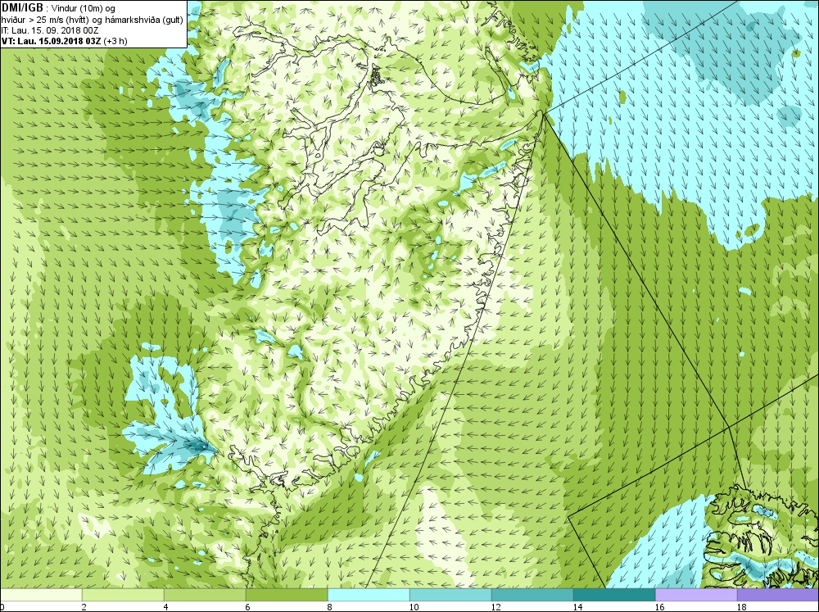Click the 'DMI/IGB' title text

[22, 8]
